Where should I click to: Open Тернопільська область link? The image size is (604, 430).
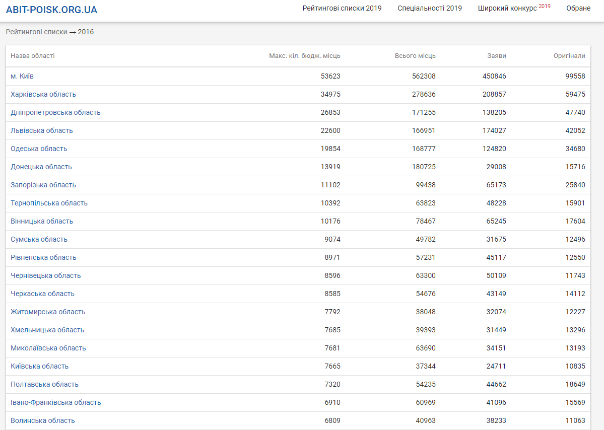coord(49,203)
